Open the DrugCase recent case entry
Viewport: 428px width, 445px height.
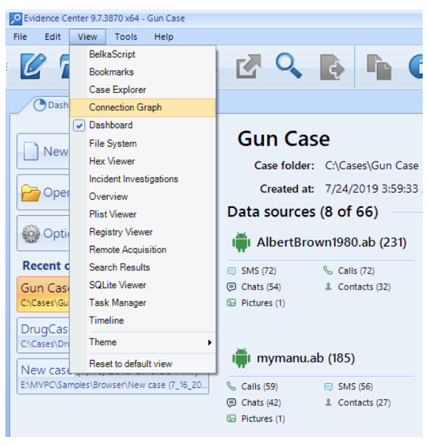pos(43,335)
